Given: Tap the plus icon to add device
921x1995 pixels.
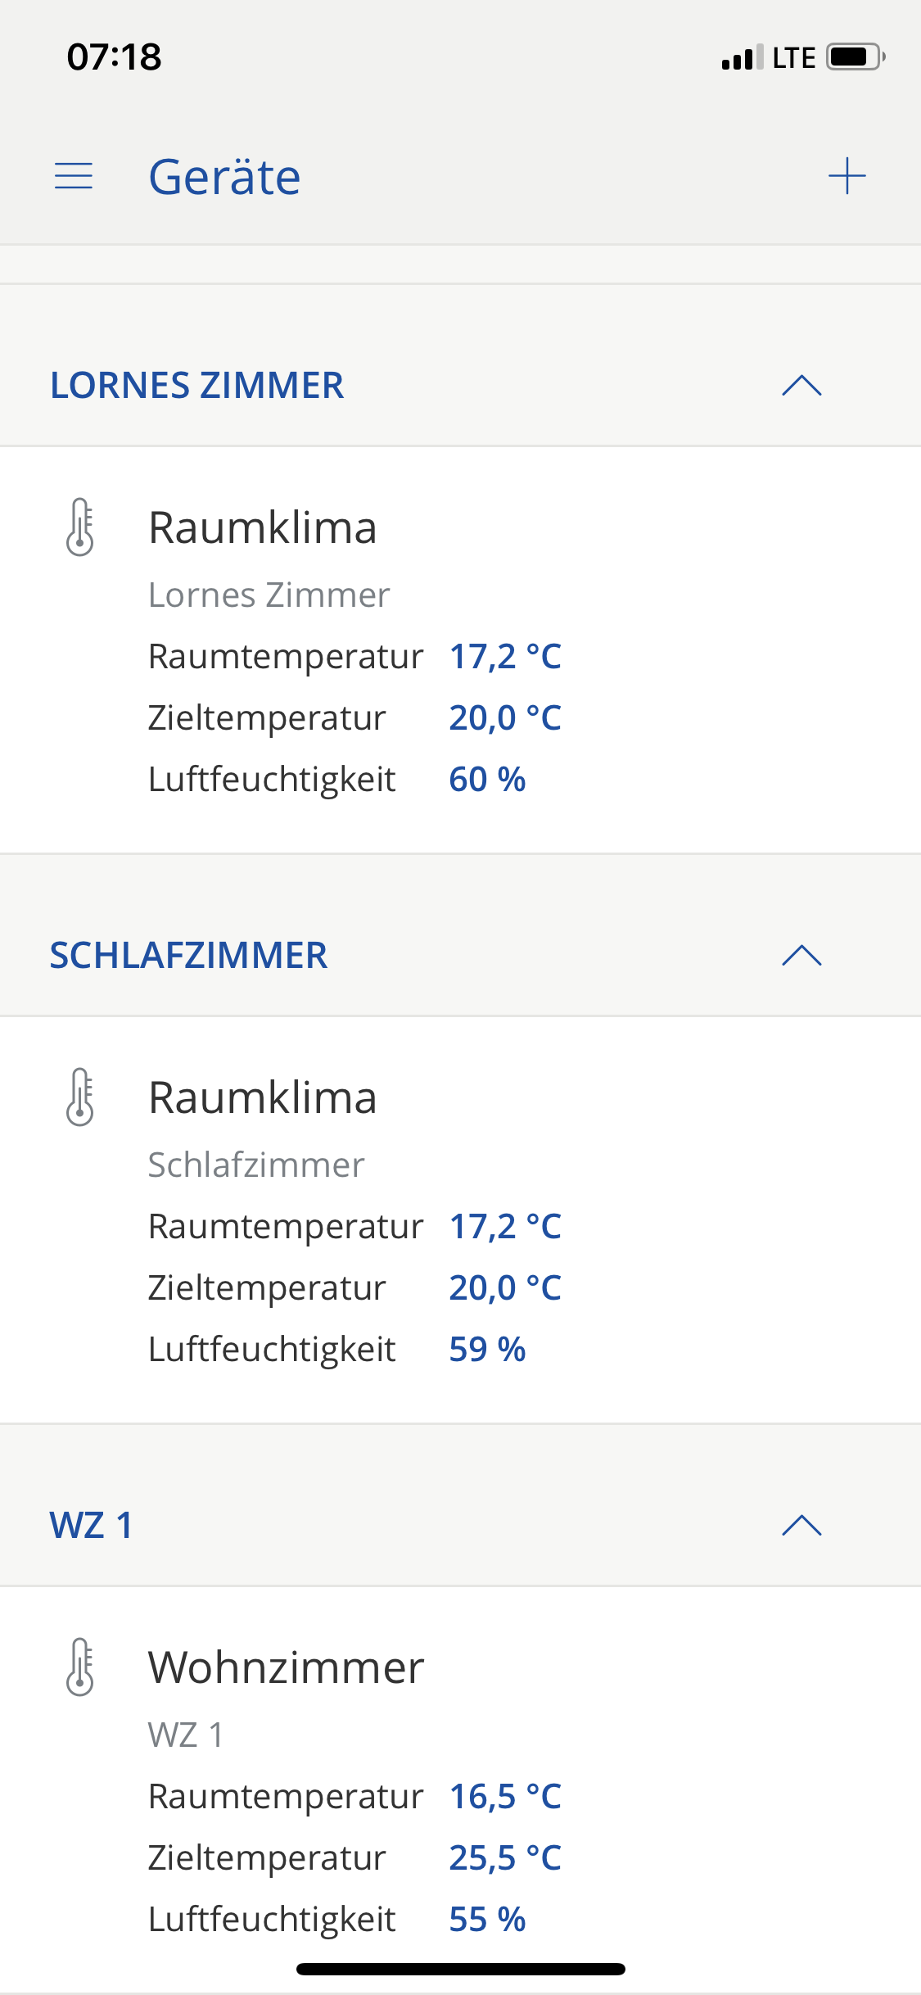Looking at the screenshot, I should point(847,176).
